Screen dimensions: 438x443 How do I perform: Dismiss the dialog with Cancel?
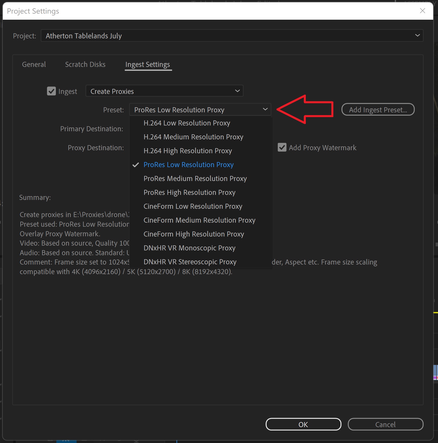point(385,424)
